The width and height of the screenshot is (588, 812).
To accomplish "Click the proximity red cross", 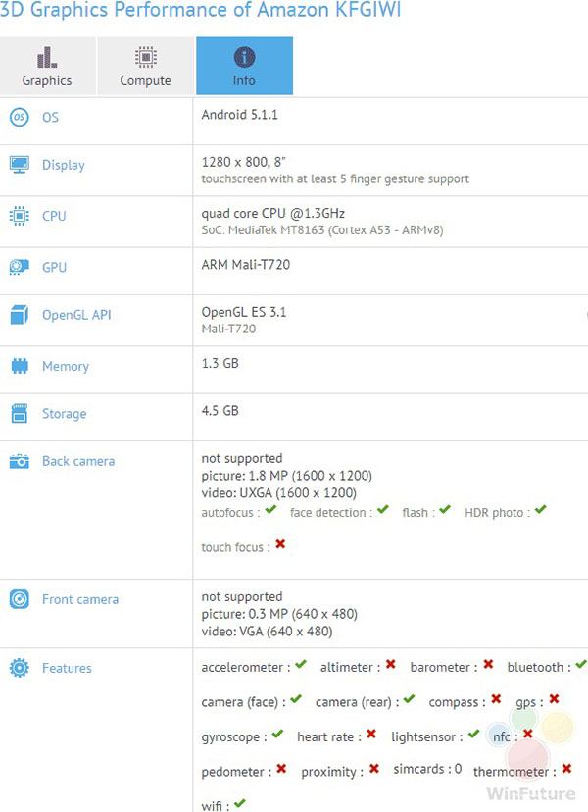I will click(x=374, y=769).
